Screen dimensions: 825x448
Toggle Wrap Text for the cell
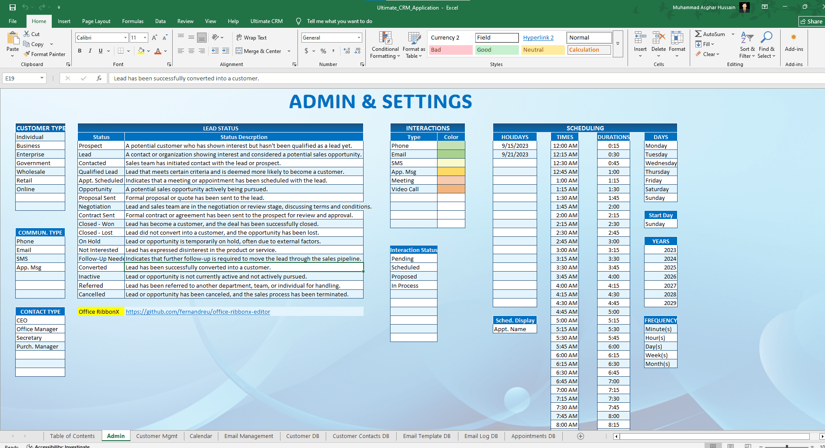tap(251, 38)
